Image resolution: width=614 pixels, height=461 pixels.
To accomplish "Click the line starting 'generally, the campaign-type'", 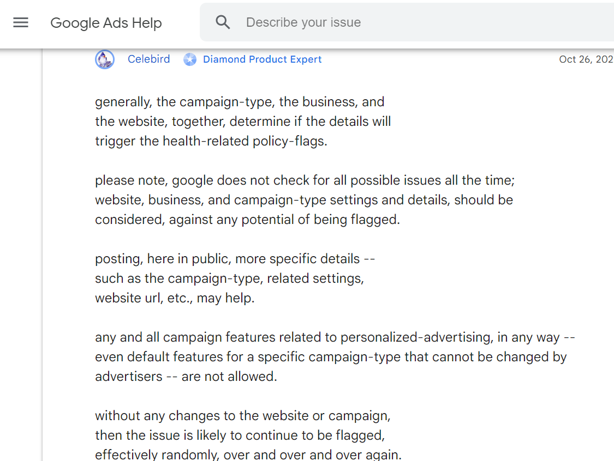I will tap(240, 102).
